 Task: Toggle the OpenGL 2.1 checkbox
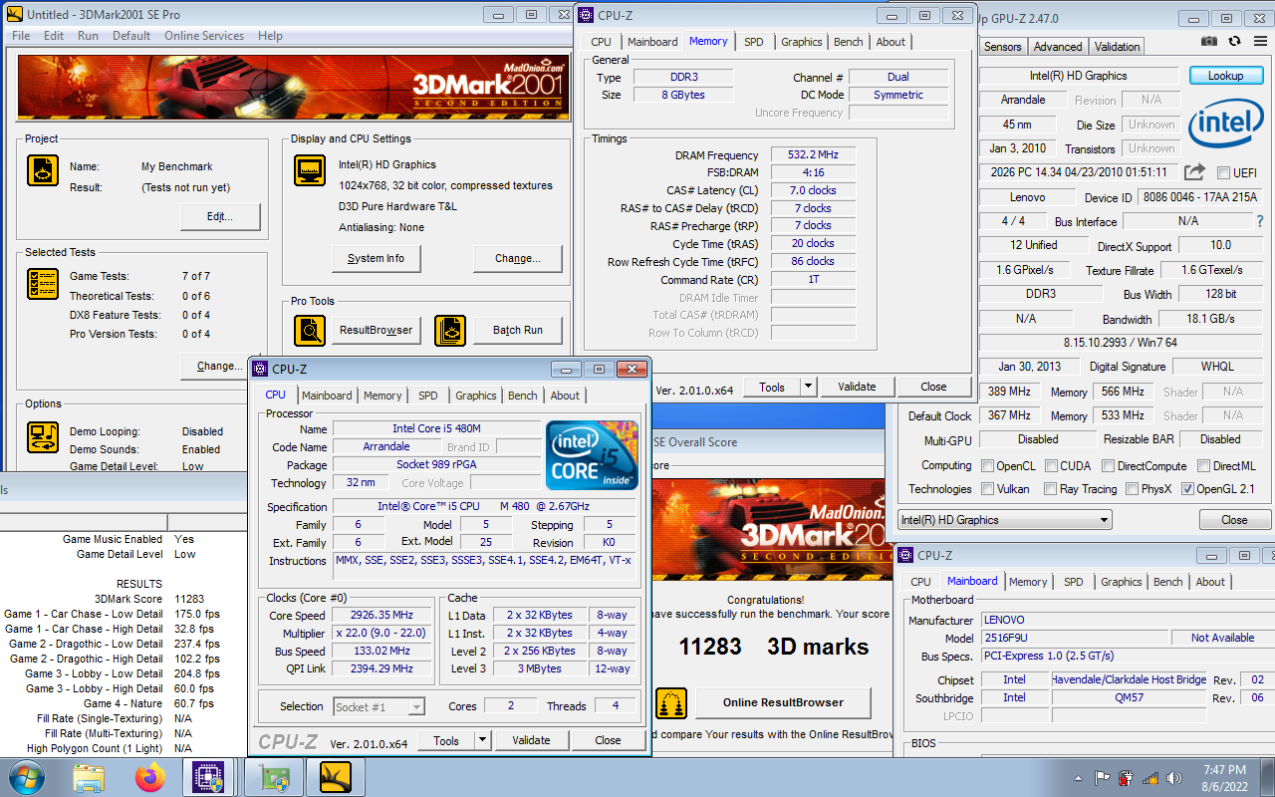(1187, 489)
